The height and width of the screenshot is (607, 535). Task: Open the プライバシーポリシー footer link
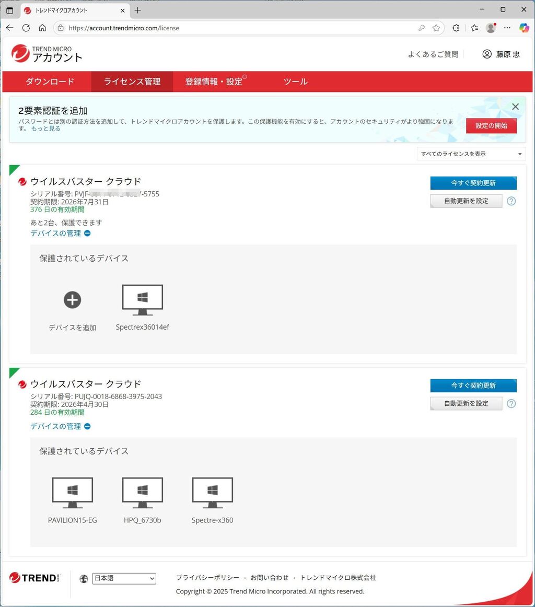208,578
